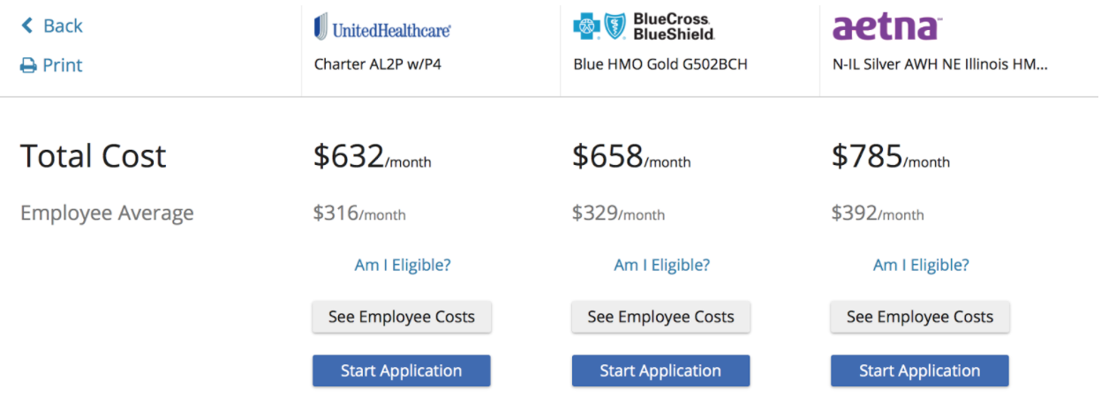This screenshot has width=1116, height=397.
Task: See Employee Costs for Aetna plan
Action: coord(920,317)
